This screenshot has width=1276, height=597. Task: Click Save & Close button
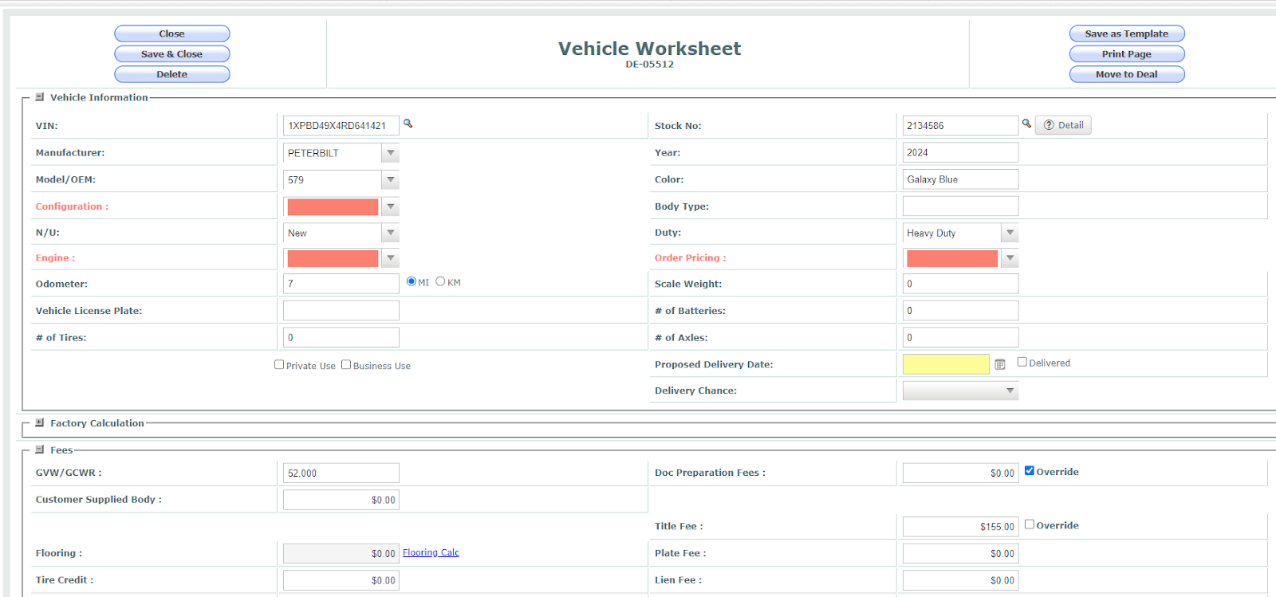coord(172,54)
